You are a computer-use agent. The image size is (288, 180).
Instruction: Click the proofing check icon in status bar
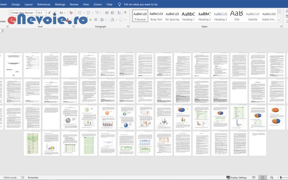22,177
